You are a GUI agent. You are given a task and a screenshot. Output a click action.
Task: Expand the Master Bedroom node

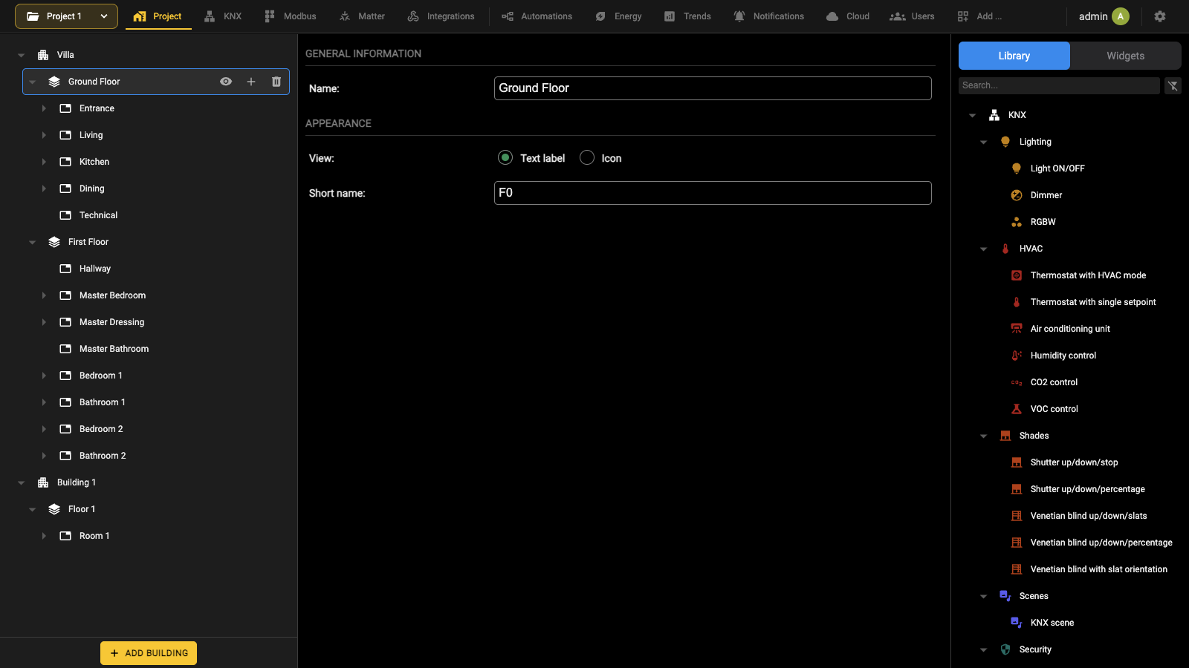[x=44, y=295]
